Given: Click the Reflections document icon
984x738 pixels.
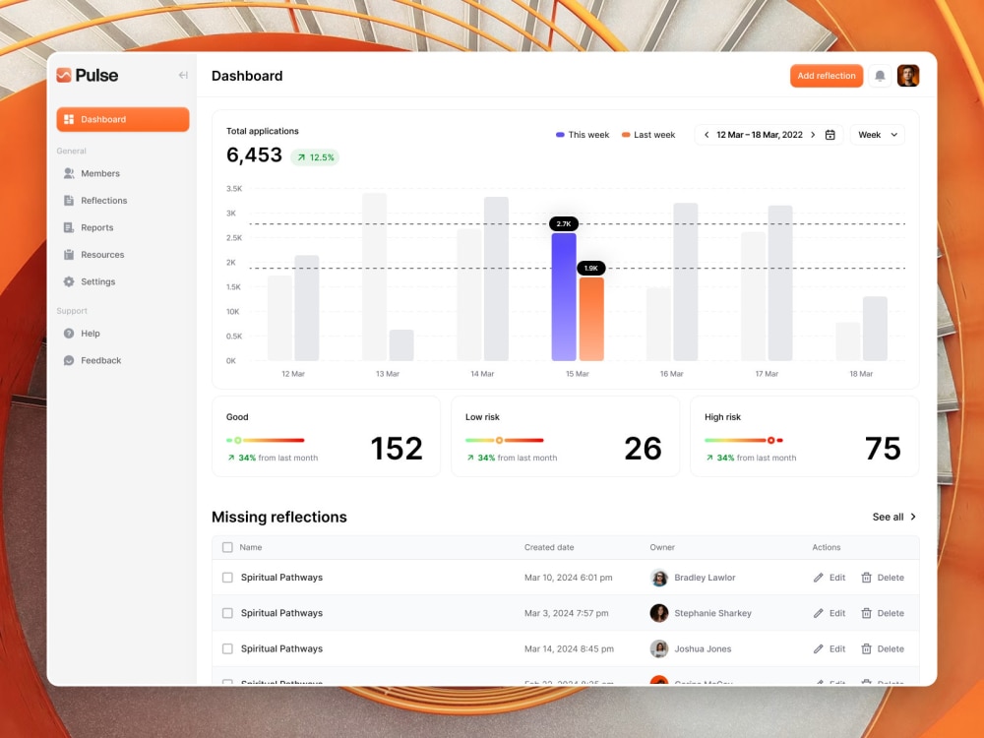Looking at the screenshot, I should [69, 200].
